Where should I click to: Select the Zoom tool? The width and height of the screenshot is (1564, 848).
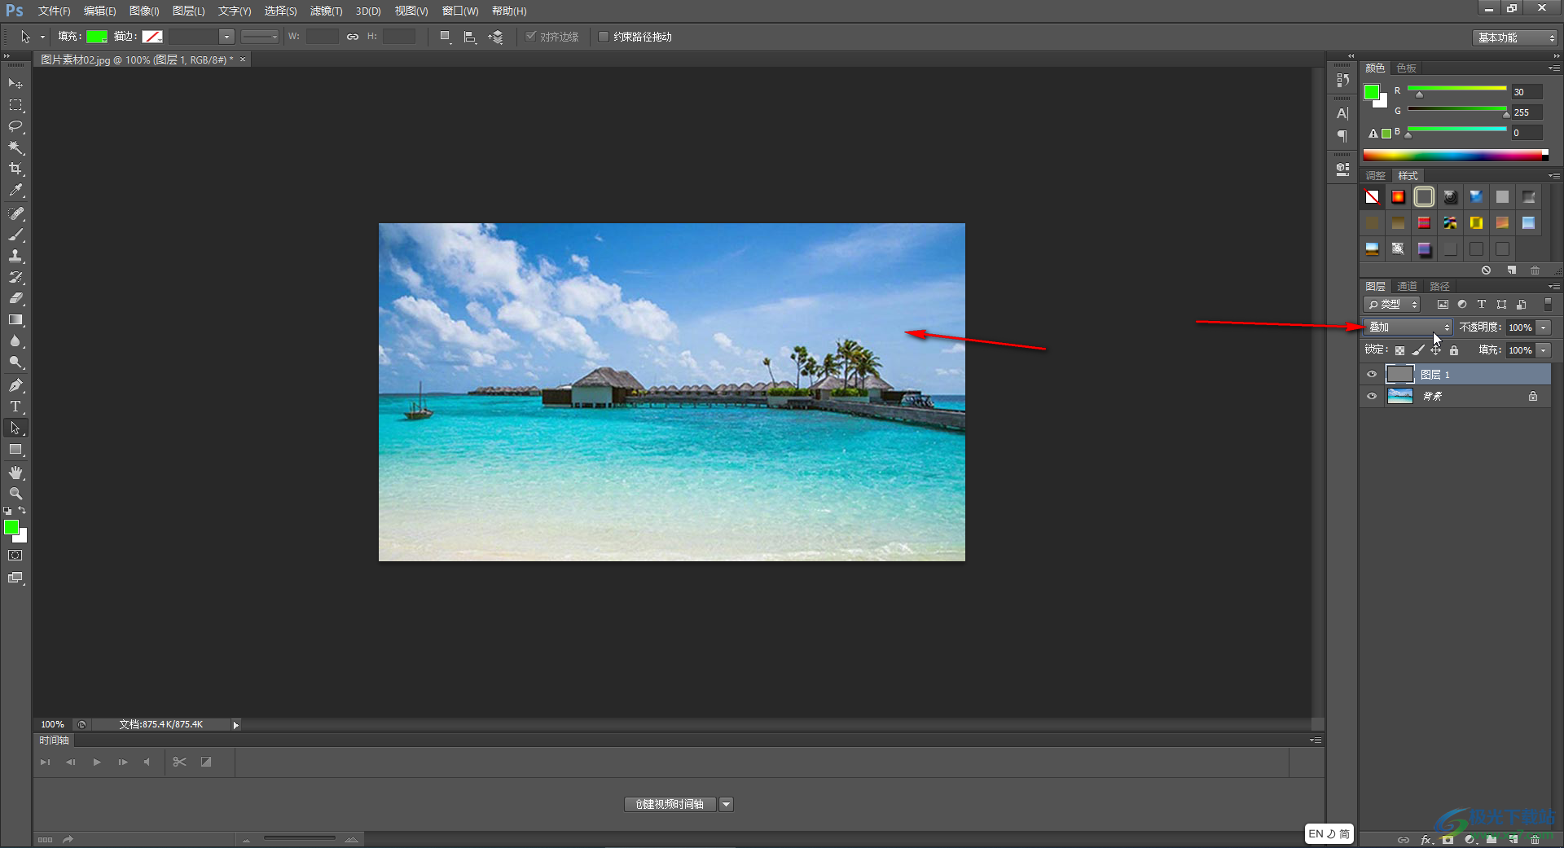[x=15, y=494]
